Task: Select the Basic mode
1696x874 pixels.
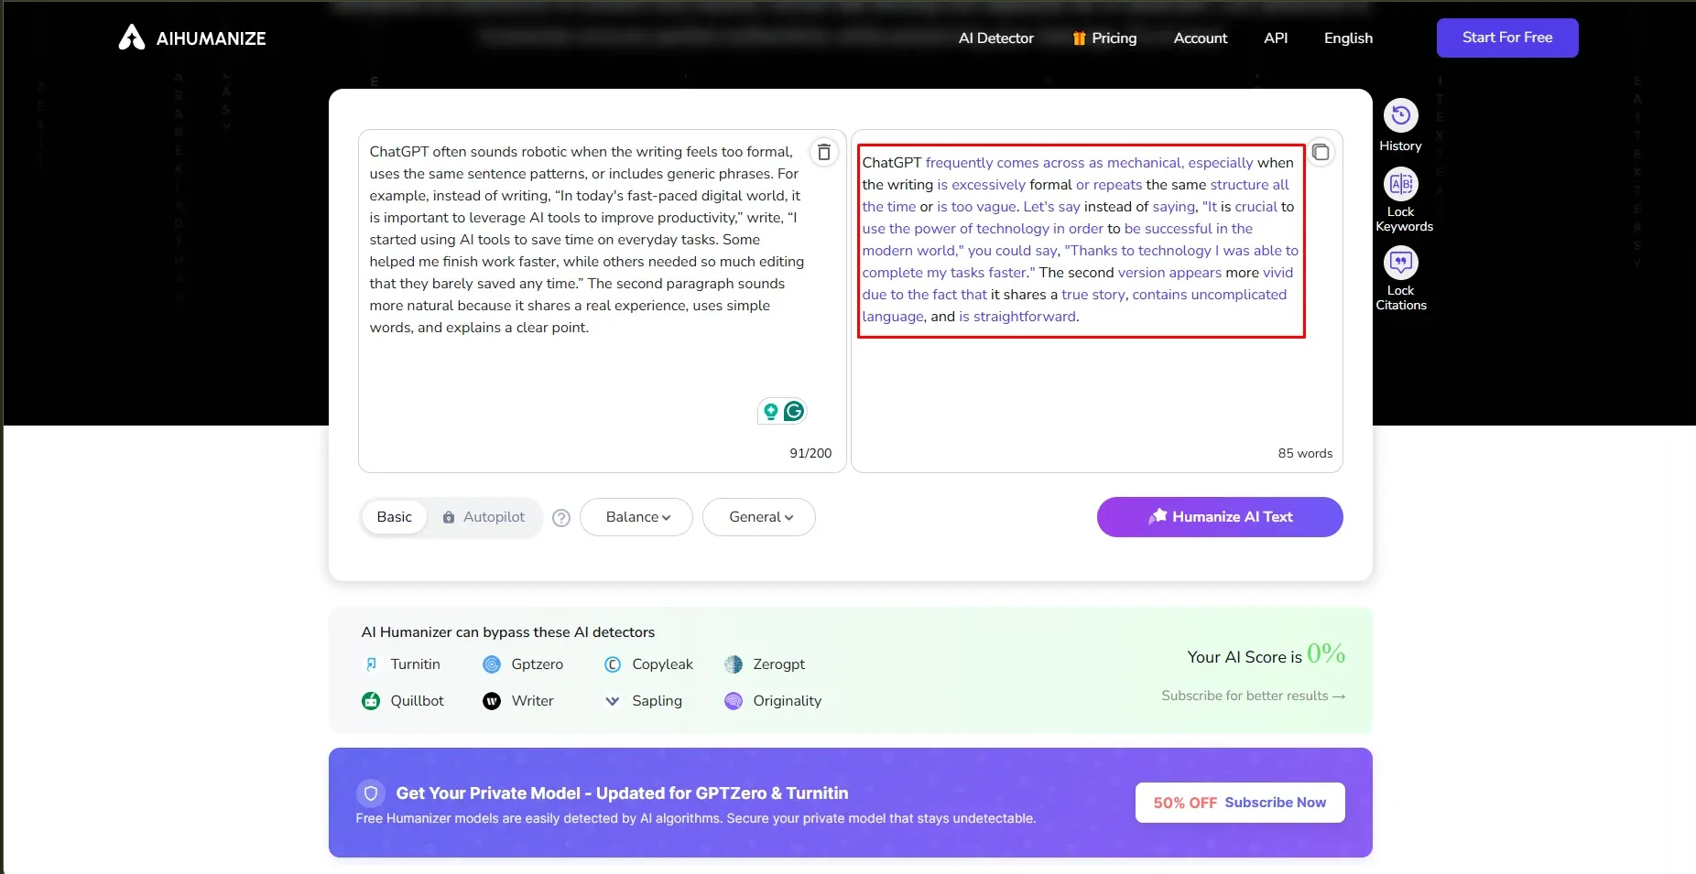Action: click(395, 517)
